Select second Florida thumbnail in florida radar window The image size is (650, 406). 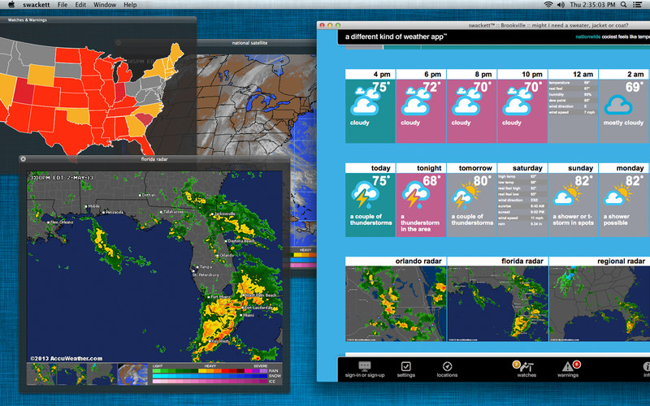coord(72,374)
